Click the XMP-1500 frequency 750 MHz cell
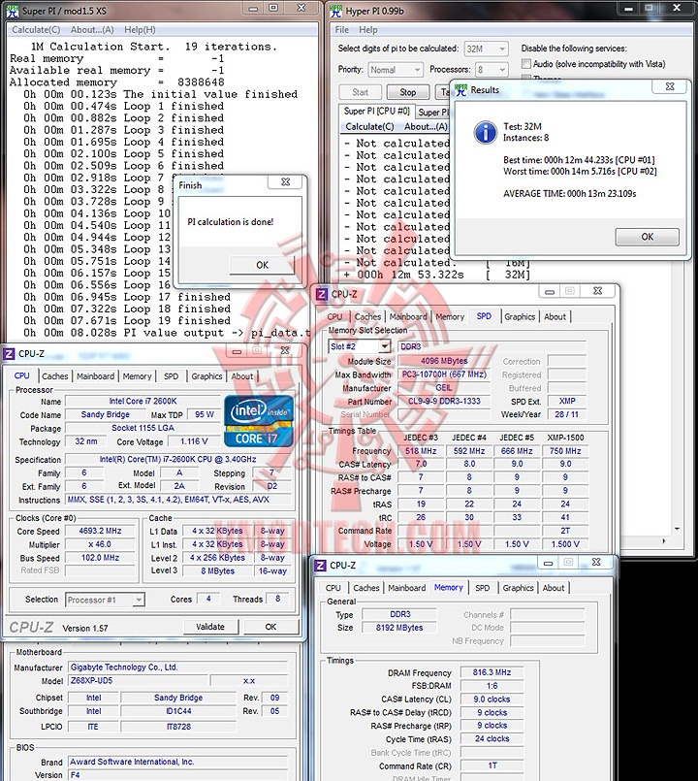Screen dimensions: 698x781 click(565, 451)
